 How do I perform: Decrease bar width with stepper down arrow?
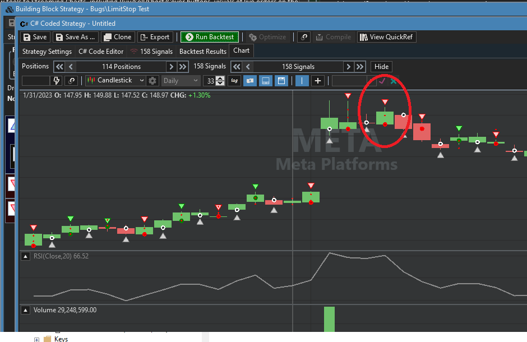(220, 83)
